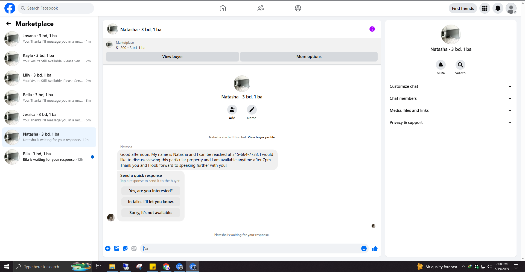Open the unread Bila conversation
Screen dimensions: 525x272
[x=49, y=157]
